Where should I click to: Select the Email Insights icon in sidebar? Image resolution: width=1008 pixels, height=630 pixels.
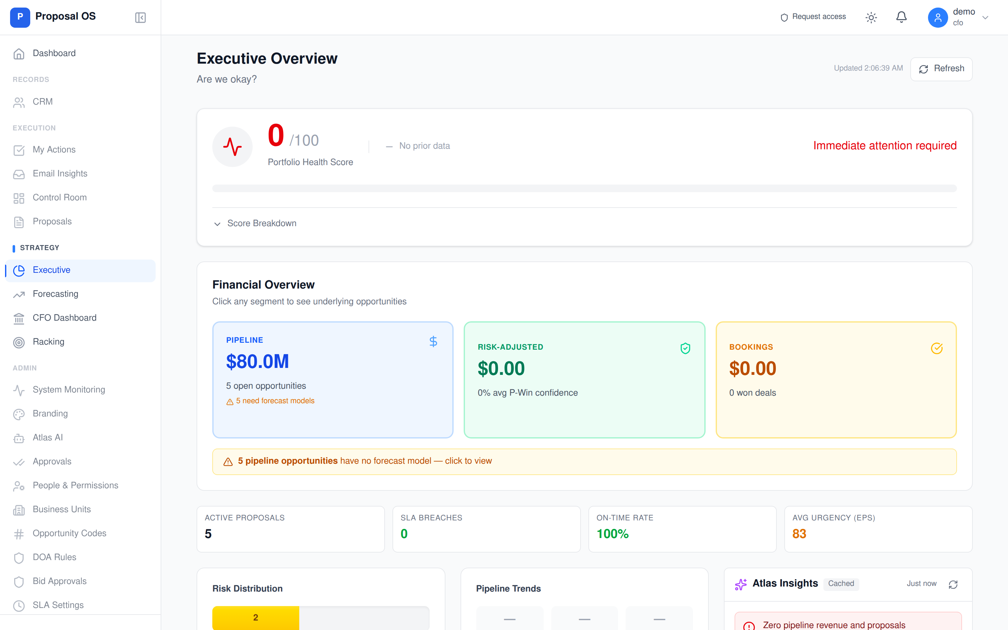19,174
